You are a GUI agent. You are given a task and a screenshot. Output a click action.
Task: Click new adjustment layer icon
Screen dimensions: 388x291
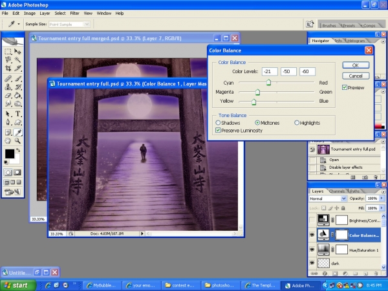345,274
